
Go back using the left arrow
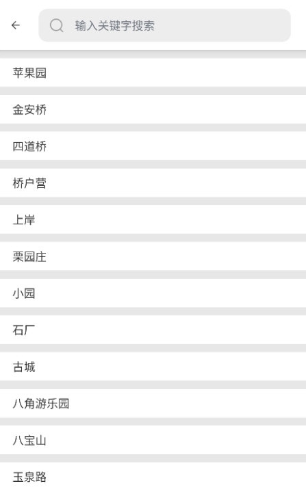point(16,25)
